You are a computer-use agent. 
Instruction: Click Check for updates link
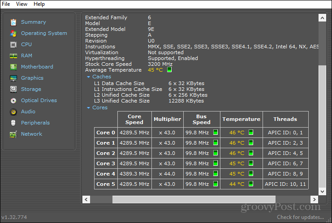point(300,217)
